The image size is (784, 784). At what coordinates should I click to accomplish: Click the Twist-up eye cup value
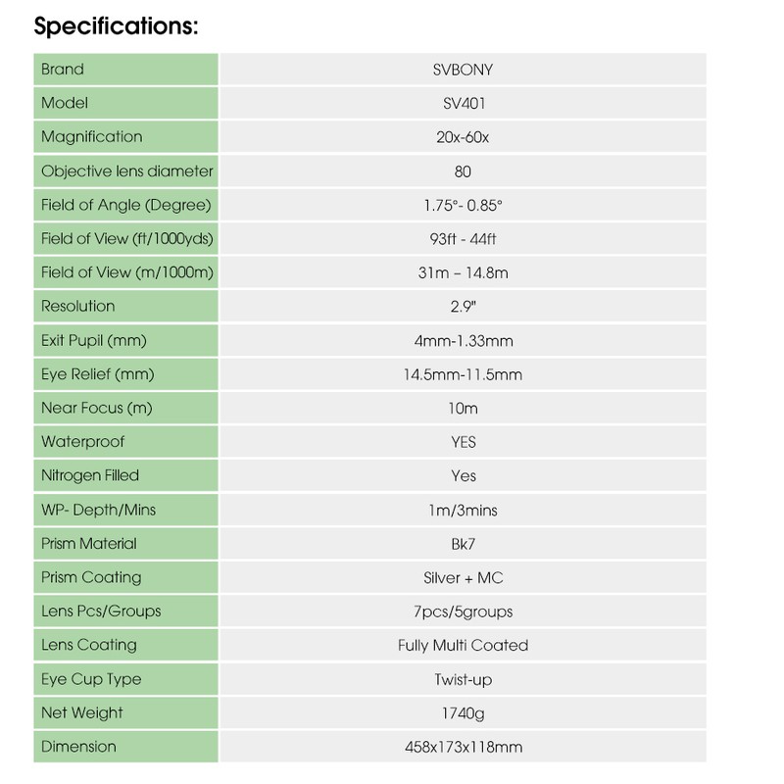coord(464,679)
